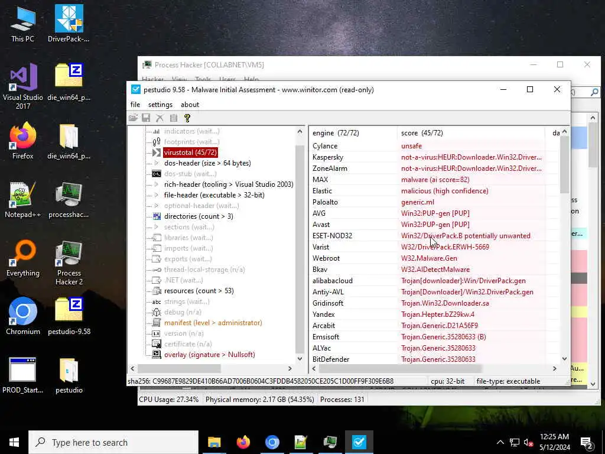The image size is (605, 454).
Task: Select overlay (signature > Nullsoft) item
Action: click(x=210, y=355)
